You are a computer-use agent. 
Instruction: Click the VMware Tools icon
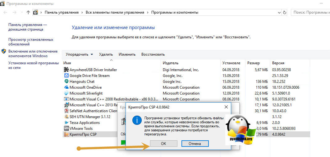click(66, 129)
